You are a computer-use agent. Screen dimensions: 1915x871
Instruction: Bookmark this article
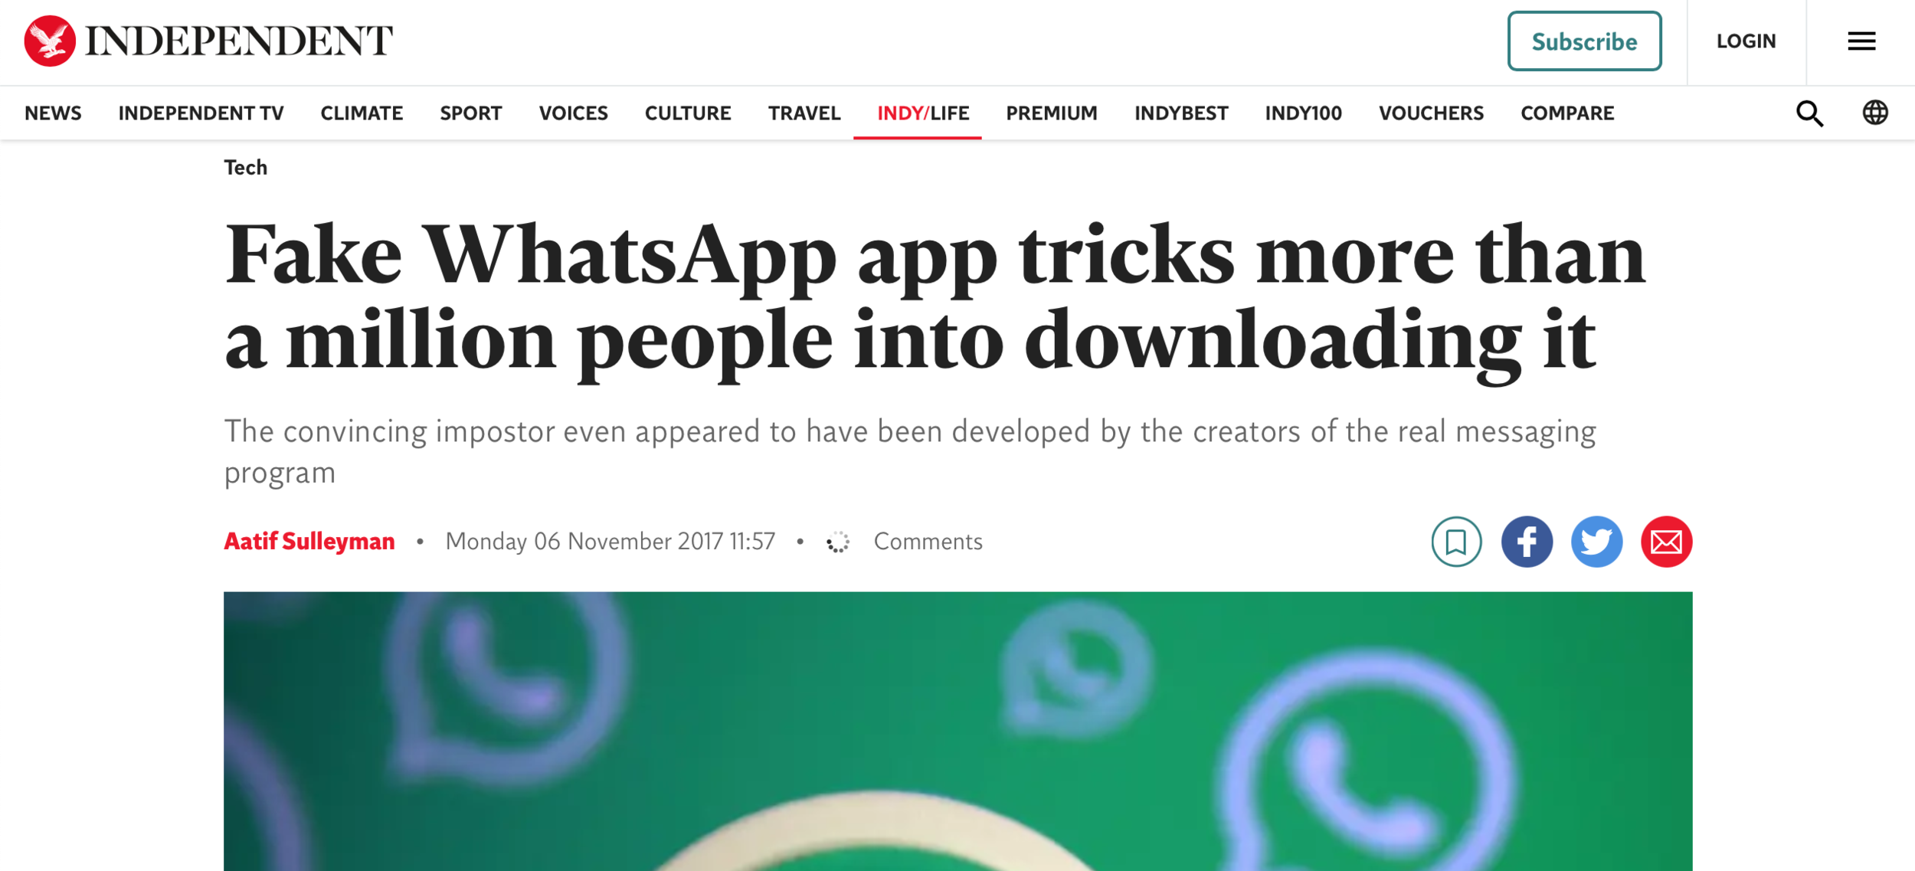tap(1456, 542)
